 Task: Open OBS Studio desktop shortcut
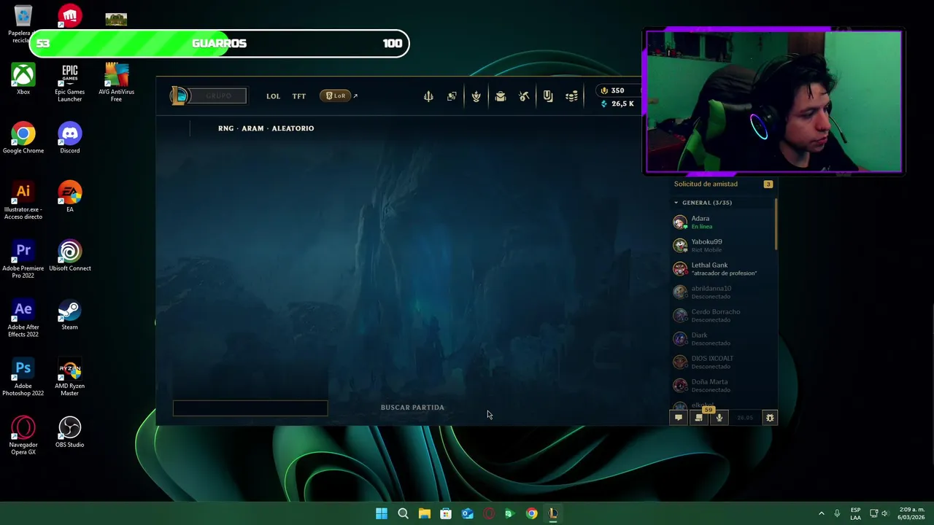click(x=70, y=432)
